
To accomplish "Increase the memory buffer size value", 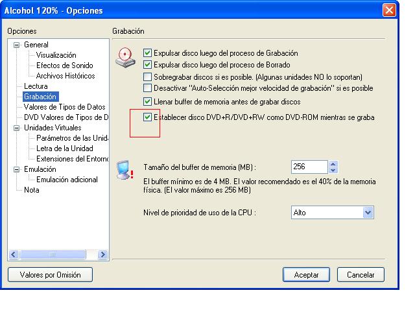I will (333, 164).
